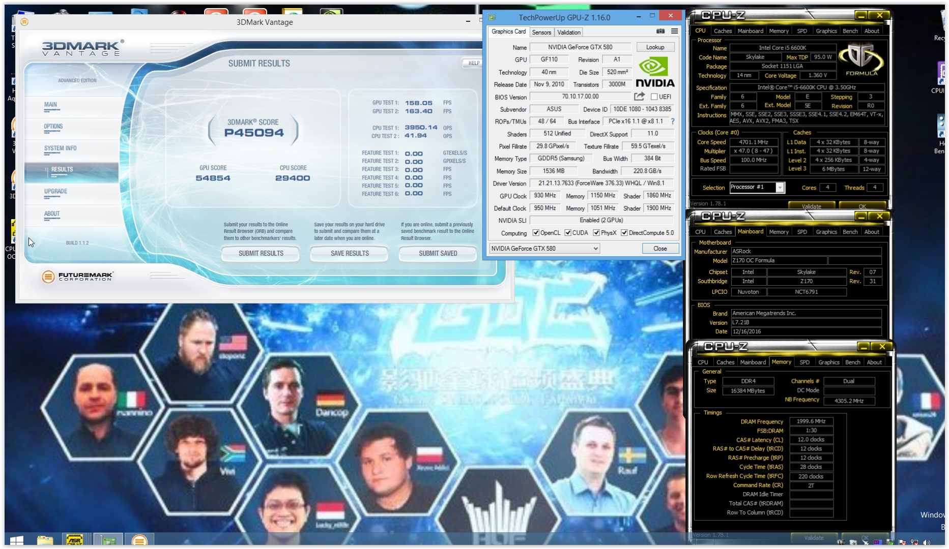Image resolution: width=949 pixels, height=549 pixels.
Task: Click the SUBMIT RESULTS button
Action: coord(261,253)
